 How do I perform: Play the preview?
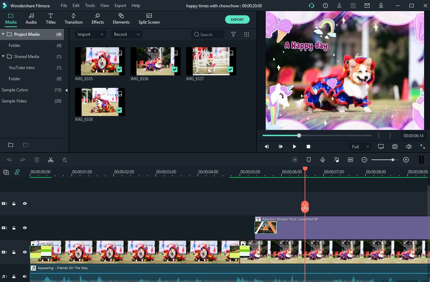[295, 147]
